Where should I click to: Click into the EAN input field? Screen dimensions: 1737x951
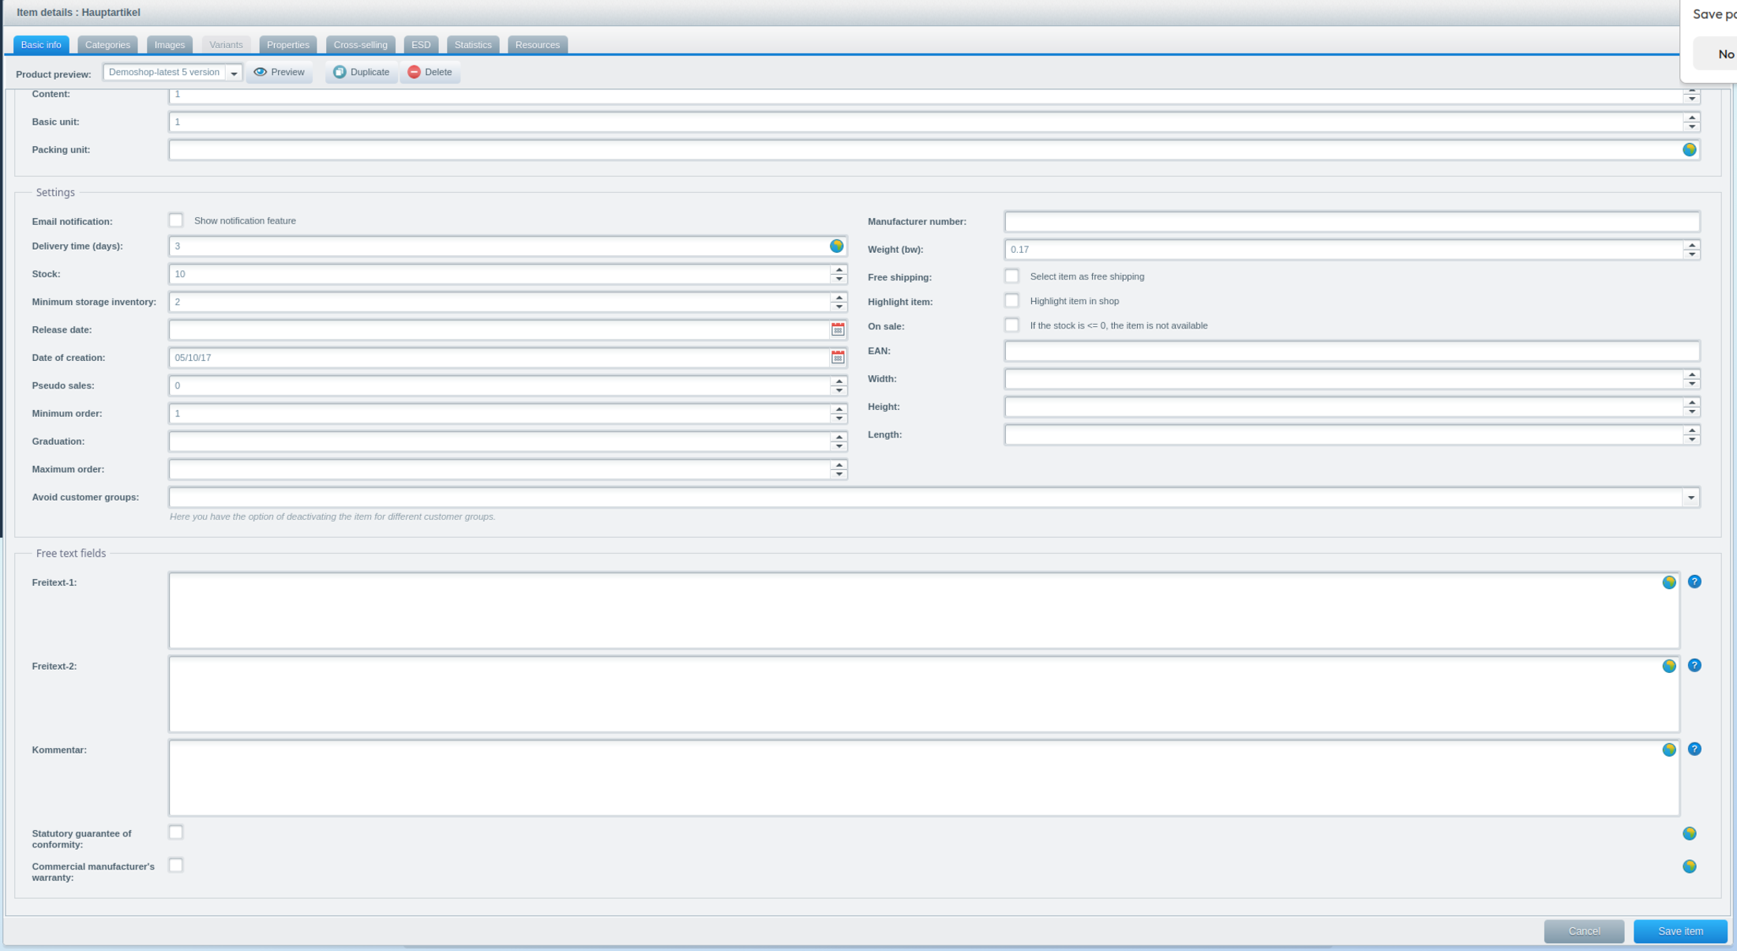(x=1351, y=351)
